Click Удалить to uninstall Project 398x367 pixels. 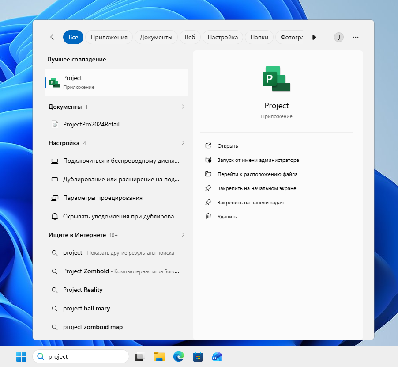point(227,217)
